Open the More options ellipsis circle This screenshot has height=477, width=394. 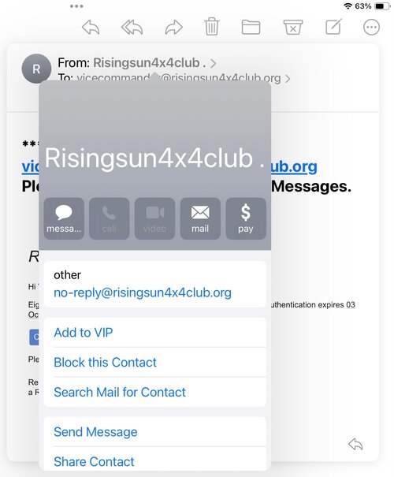coord(371,28)
